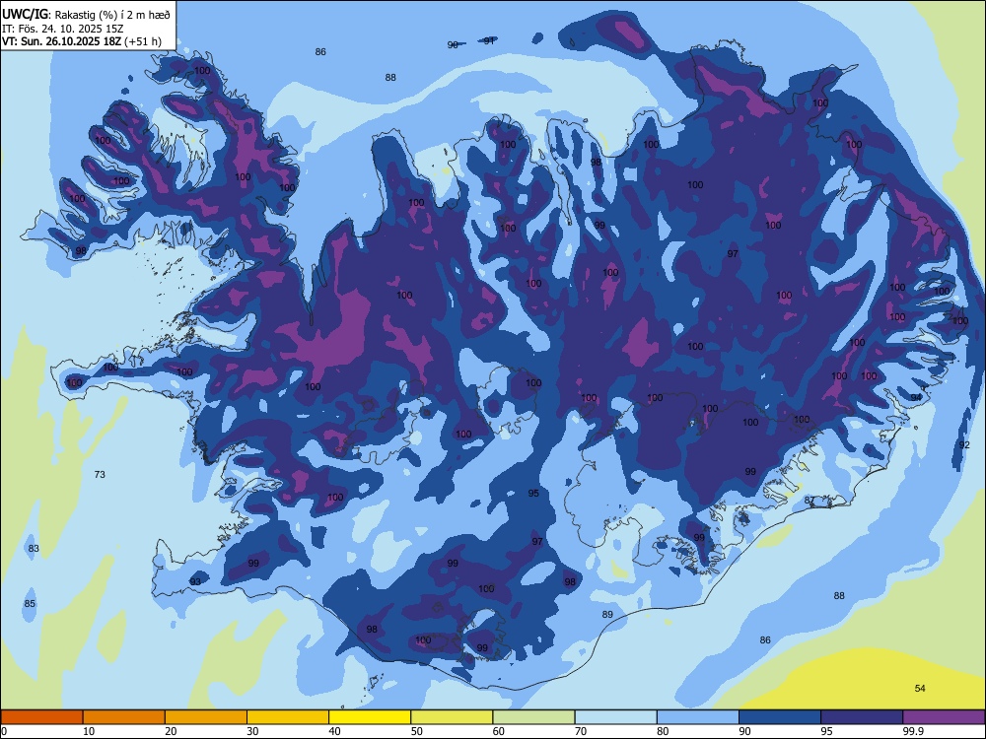Pick the amber 20–30 legend swatch
This screenshot has height=739, width=986.
click(206, 717)
